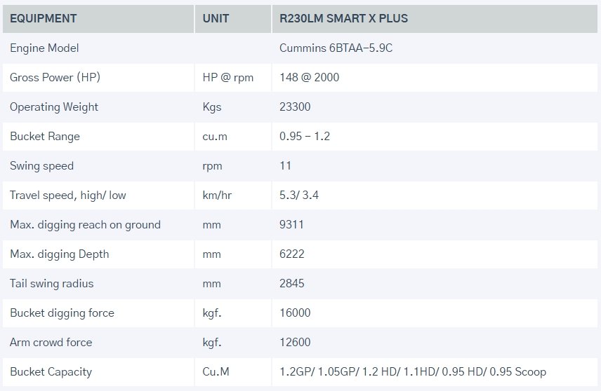
Task: Select the Swing speed label
Action: coord(41,166)
